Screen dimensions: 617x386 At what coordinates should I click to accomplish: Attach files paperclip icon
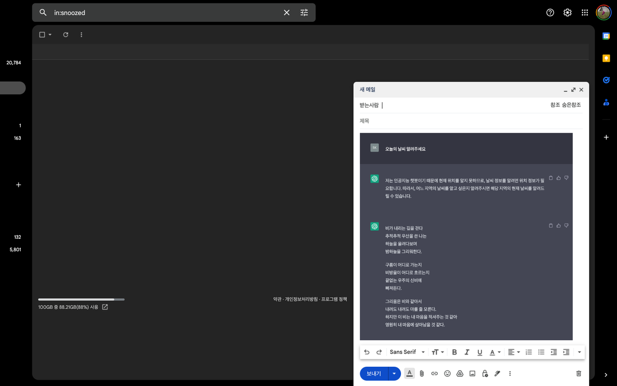422,373
